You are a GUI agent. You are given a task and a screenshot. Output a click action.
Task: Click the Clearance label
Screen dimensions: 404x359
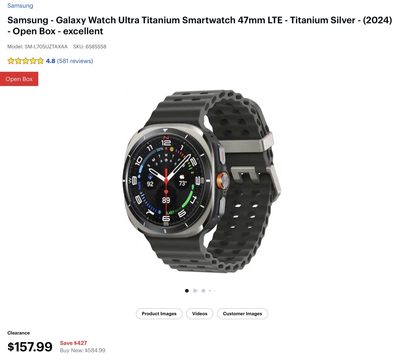click(x=19, y=333)
